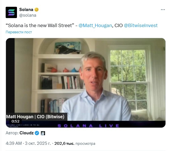Screen dimensions: 170x151
Task: Click Cloudz's blue verified checkmark
Action: click(37, 133)
